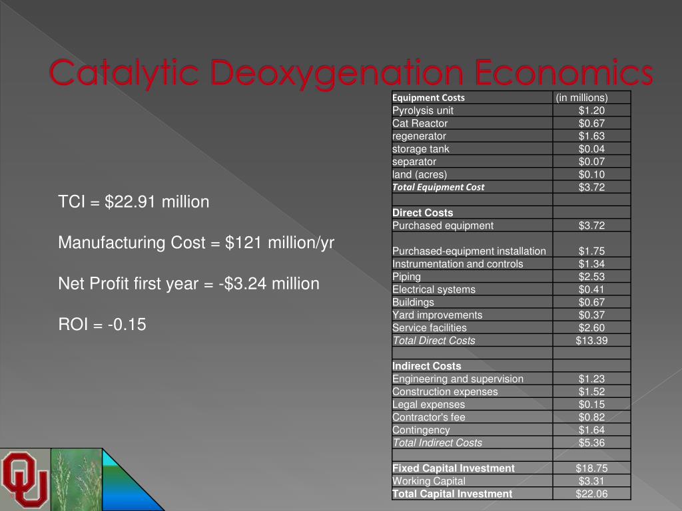Click the $1.63 regenerator value
The image size is (682, 511).
coord(591,136)
